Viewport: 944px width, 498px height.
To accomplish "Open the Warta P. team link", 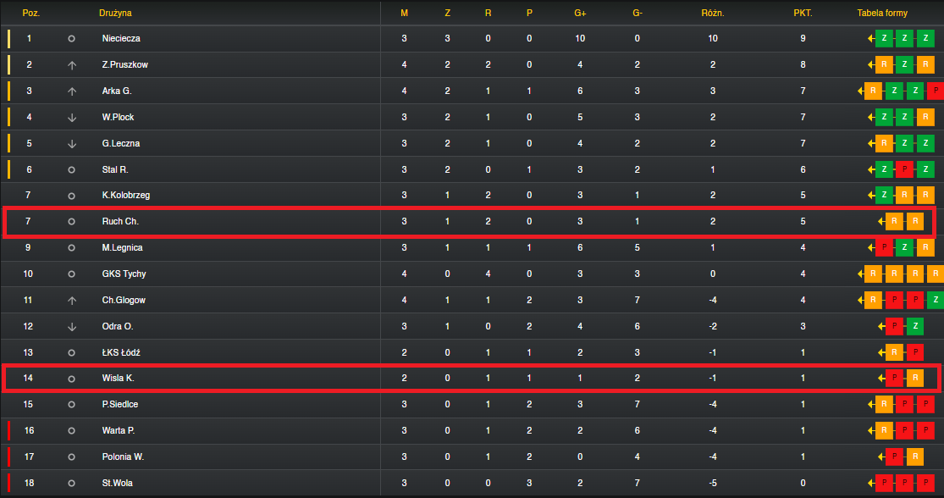I will [x=118, y=430].
